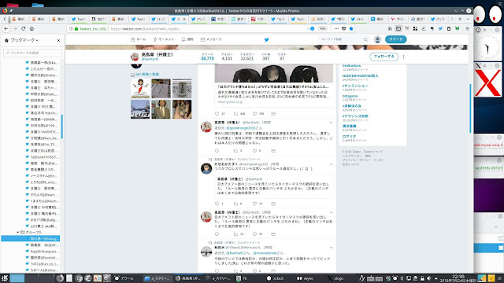Open the man in suit photo thumbnail
Viewport: 504px width, 283px height.
(161, 109)
